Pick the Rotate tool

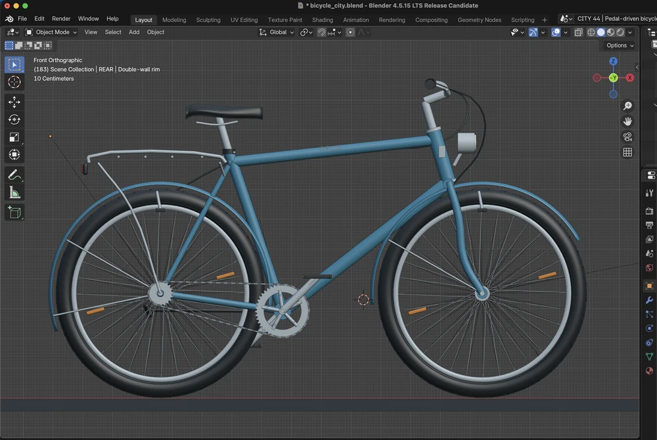coord(14,120)
